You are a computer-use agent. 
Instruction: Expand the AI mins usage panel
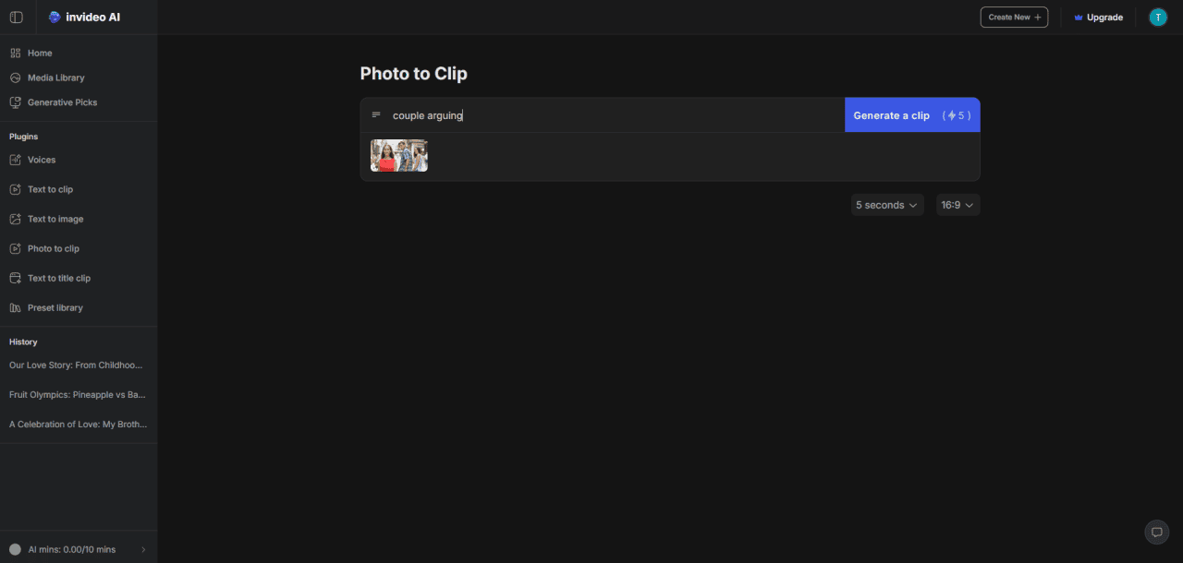click(x=78, y=549)
